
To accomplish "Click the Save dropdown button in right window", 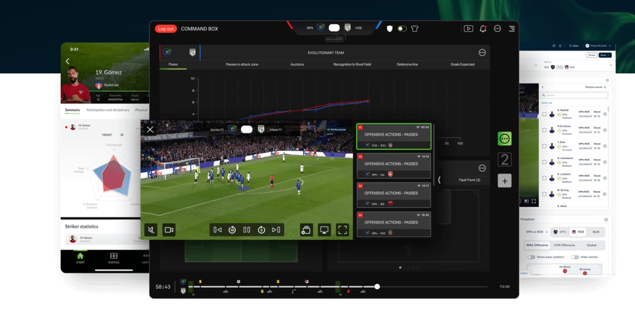I will 606,55.
